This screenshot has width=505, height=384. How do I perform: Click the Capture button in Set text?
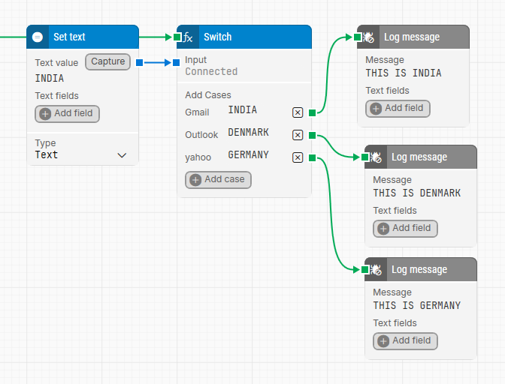[108, 61]
